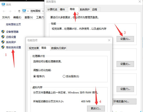The image size is (143, 112).
Task: Click 设置(S)... performance button
Action: tap(125, 39)
